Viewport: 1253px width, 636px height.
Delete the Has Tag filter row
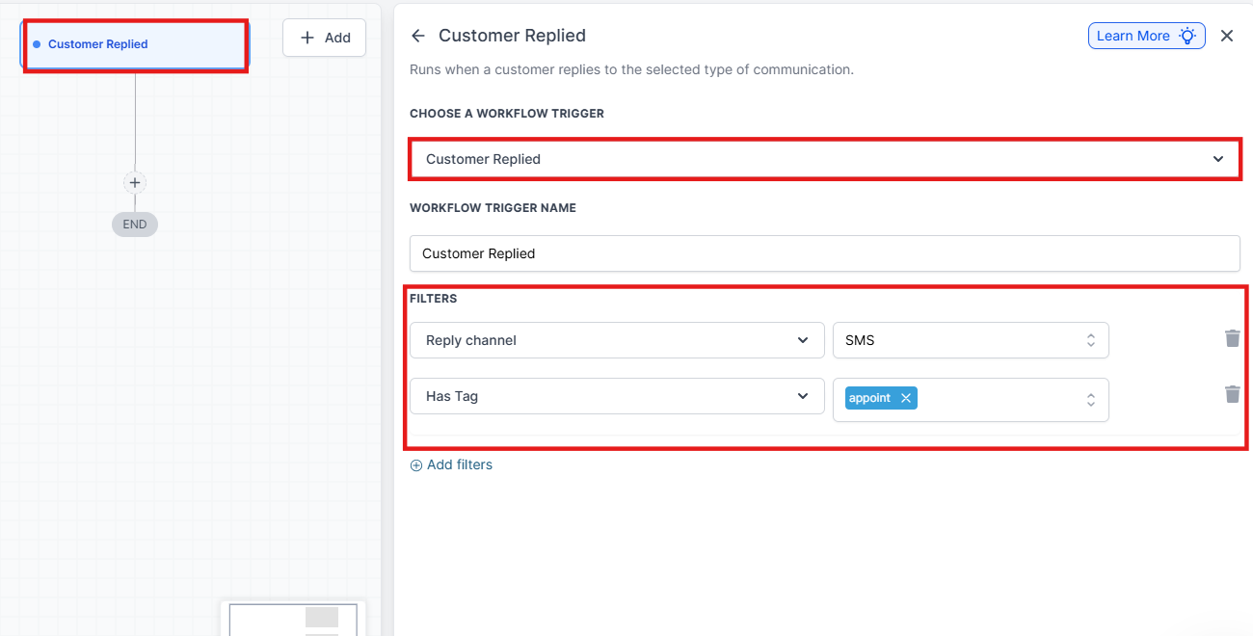tap(1232, 394)
